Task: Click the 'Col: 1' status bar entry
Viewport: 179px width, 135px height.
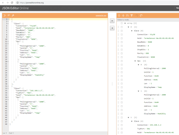Action: [x=11, y=133]
